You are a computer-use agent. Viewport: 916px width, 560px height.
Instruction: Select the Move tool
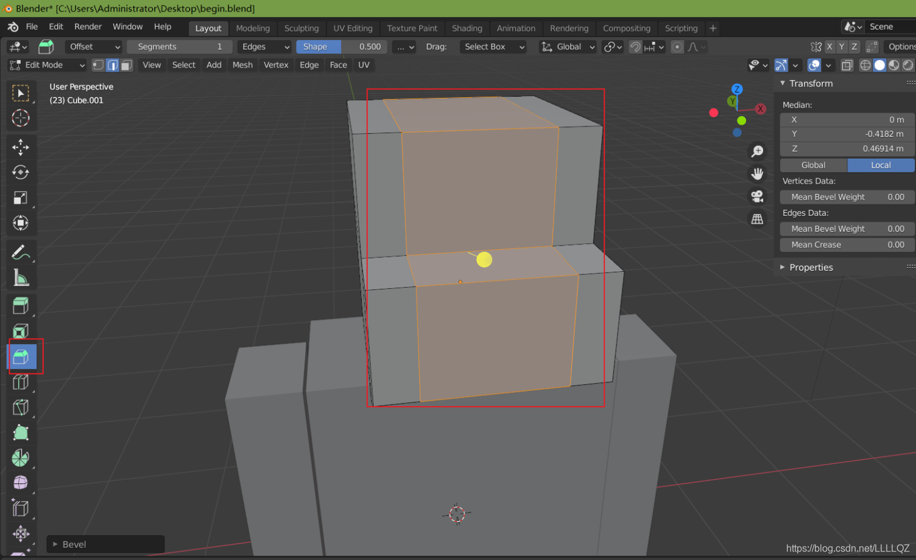pos(21,147)
